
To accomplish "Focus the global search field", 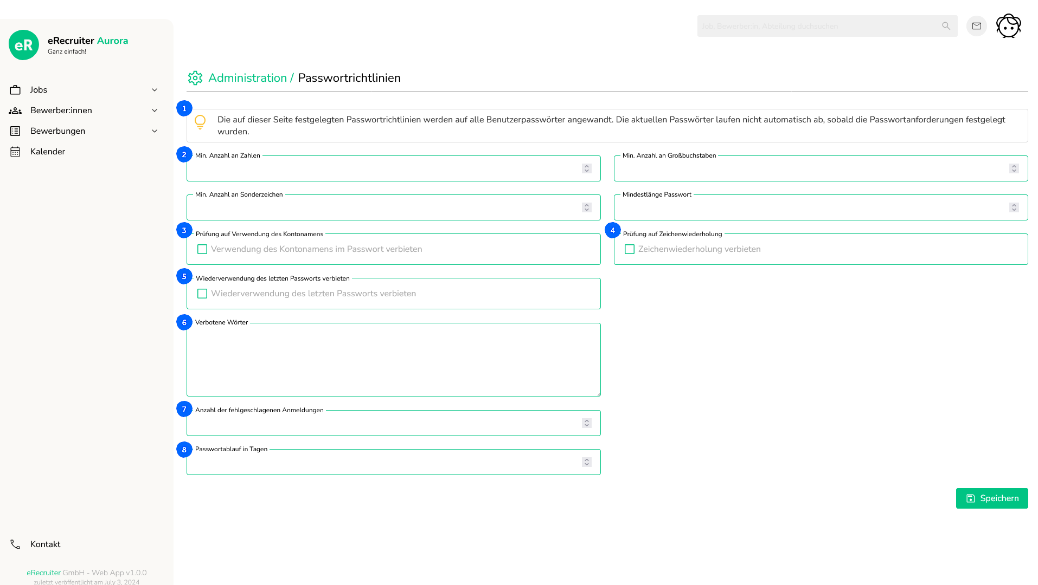I will click(828, 26).
